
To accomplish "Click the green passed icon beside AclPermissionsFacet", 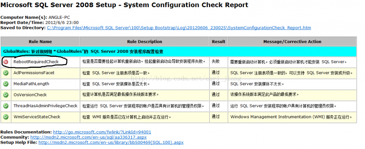I will (x=6, y=73).
